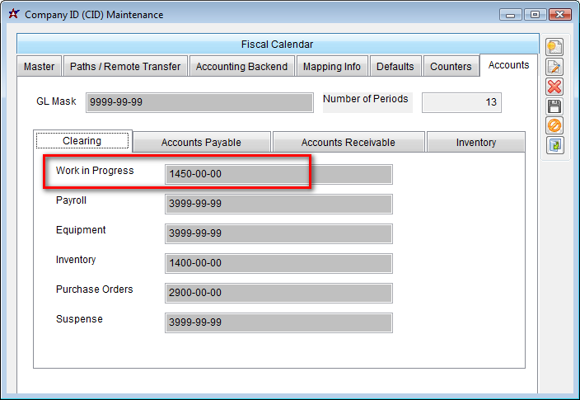Click the Exit door icon

[554, 145]
